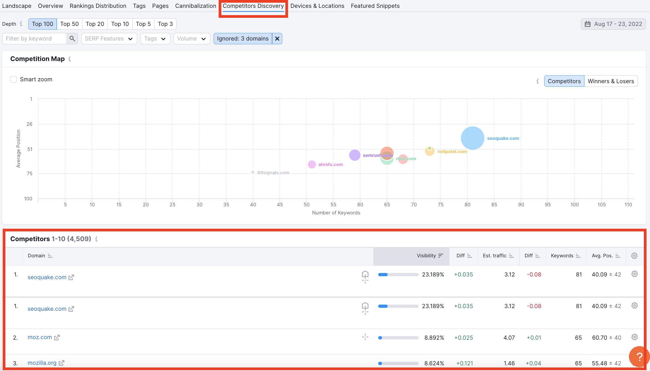Click the 99signals.com point on the map
Screen dimensions: 650x371
(253, 172)
